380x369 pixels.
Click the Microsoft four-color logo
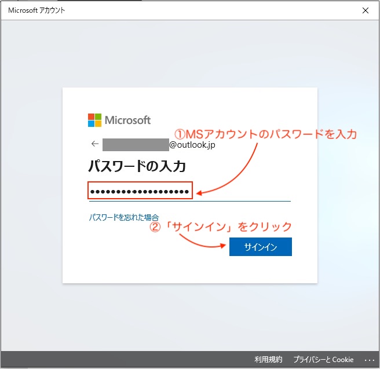94,120
